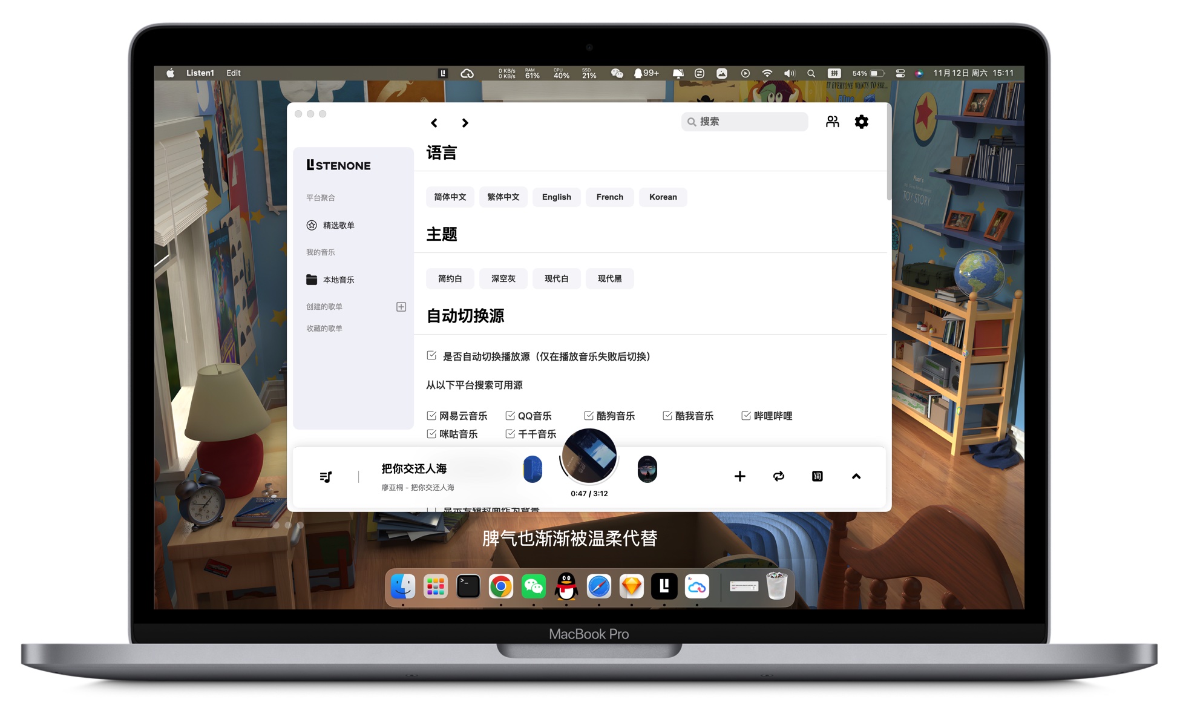Screen dimensions: 1180x708
Task: Click 精选歌单 menu item in sidebar
Action: pos(343,226)
